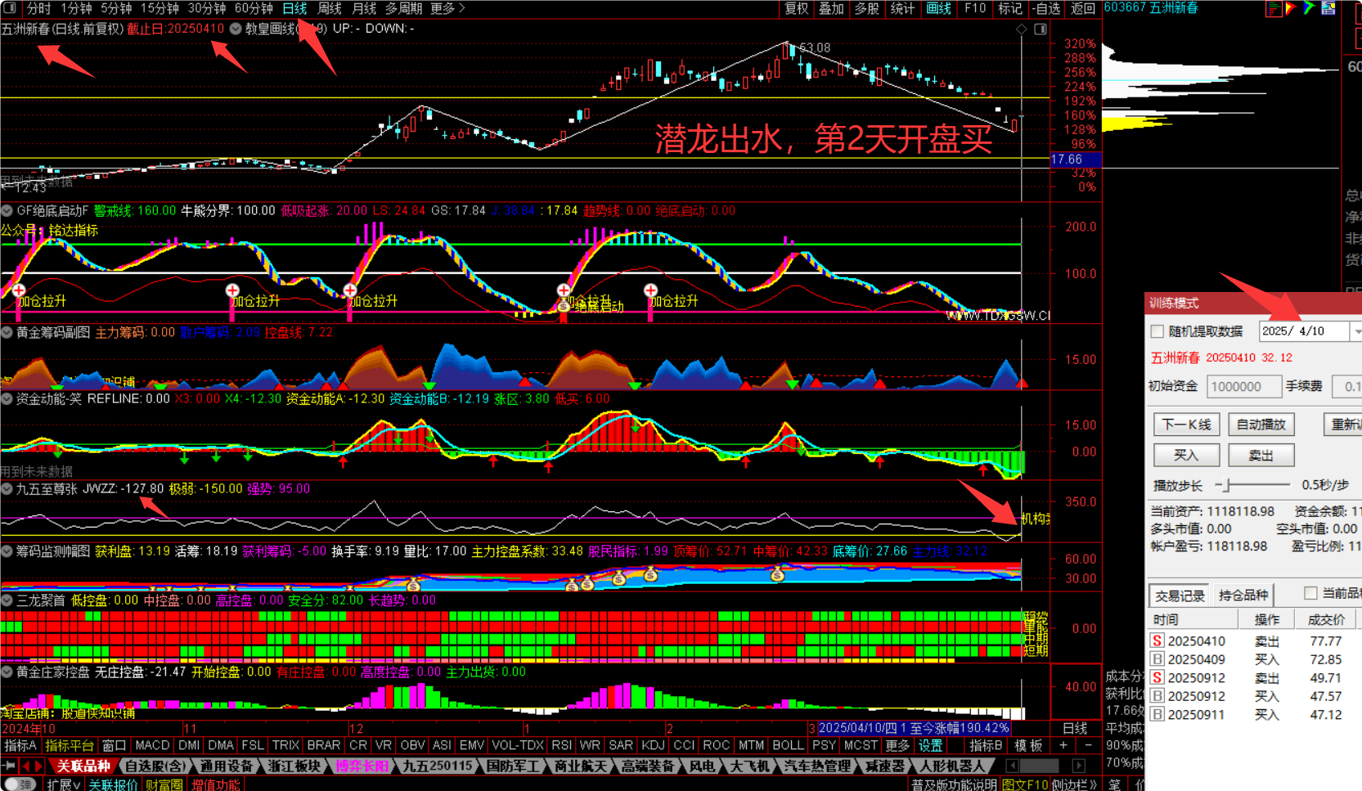
Task: Adjust the 播放步长 speed slider
Action: 1225,485
